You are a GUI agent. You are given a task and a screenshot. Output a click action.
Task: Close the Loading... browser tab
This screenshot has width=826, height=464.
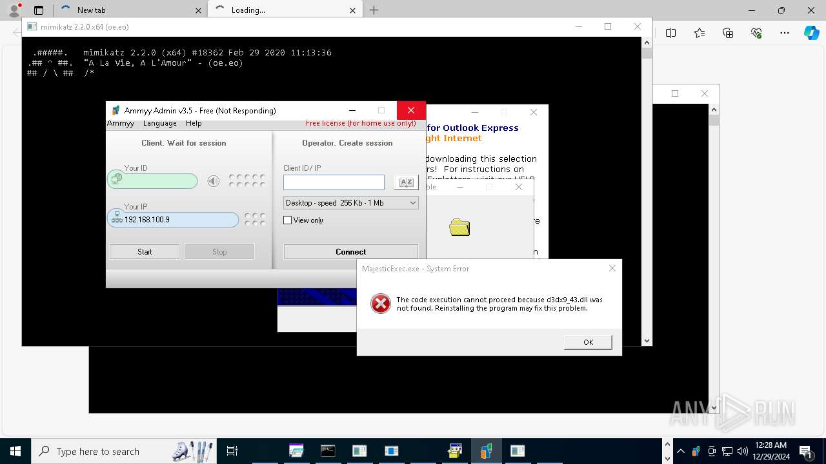[x=352, y=10]
